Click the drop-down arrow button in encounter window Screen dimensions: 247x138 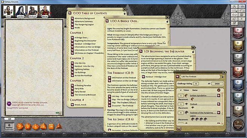pos(179,129)
